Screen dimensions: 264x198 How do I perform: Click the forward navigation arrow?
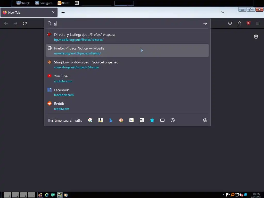point(15,23)
